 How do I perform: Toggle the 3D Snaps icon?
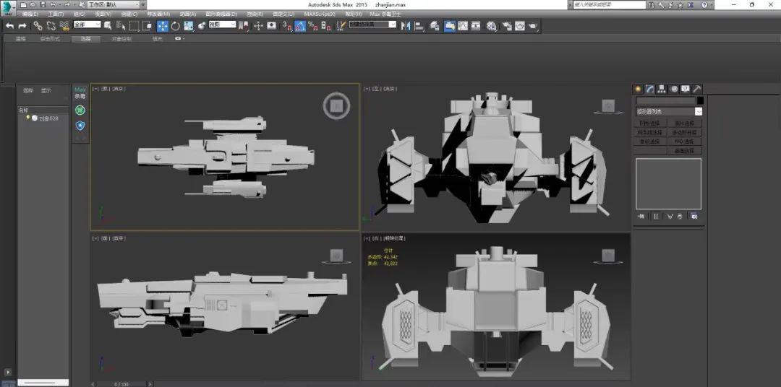[287, 26]
